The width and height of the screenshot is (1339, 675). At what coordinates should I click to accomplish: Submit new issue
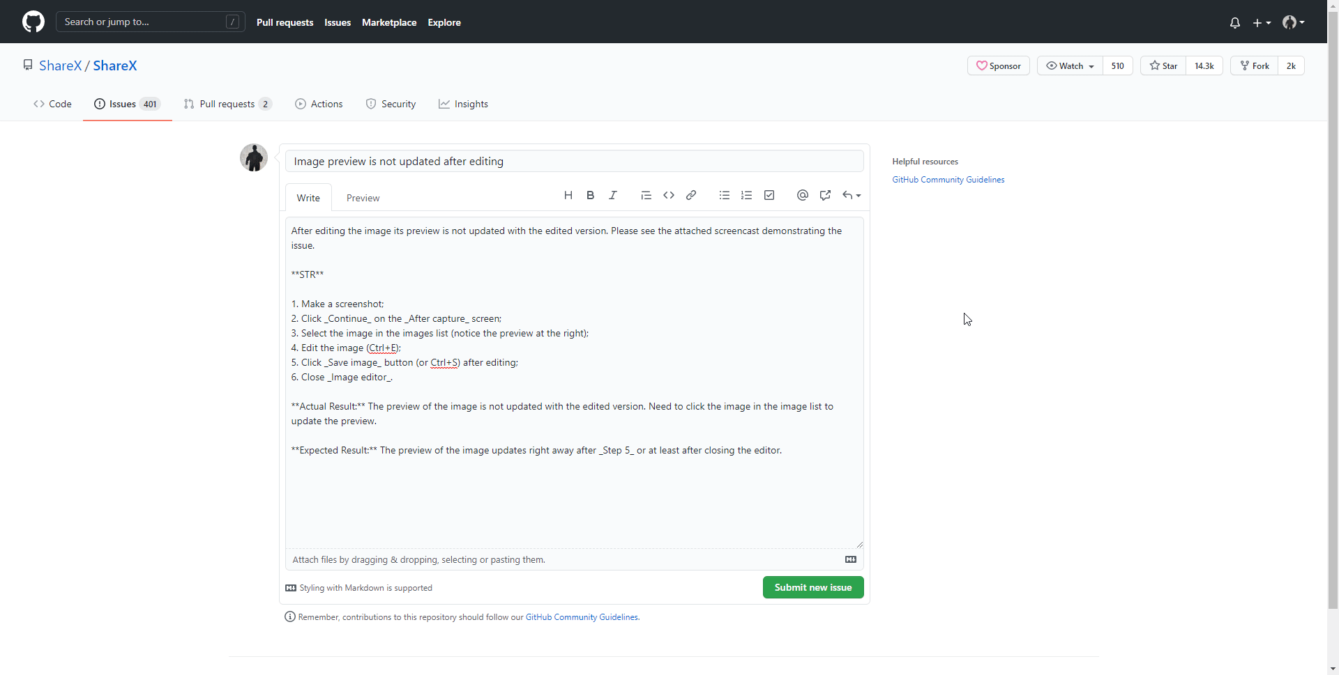(x=813, y=587)
